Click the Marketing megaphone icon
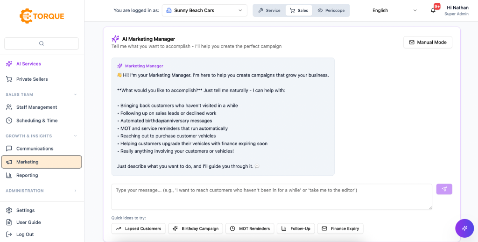The image size is (478, 242). click(x=9, y=162)
